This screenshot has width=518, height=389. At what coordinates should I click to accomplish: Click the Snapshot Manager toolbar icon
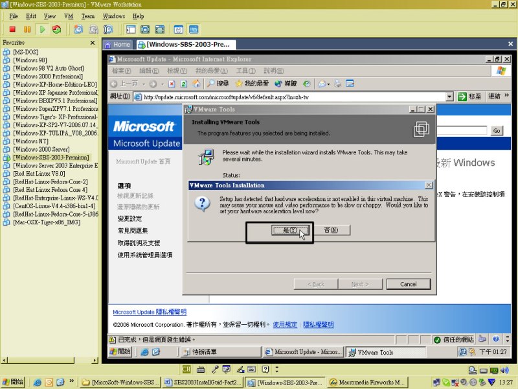click(x=108, y=29)
